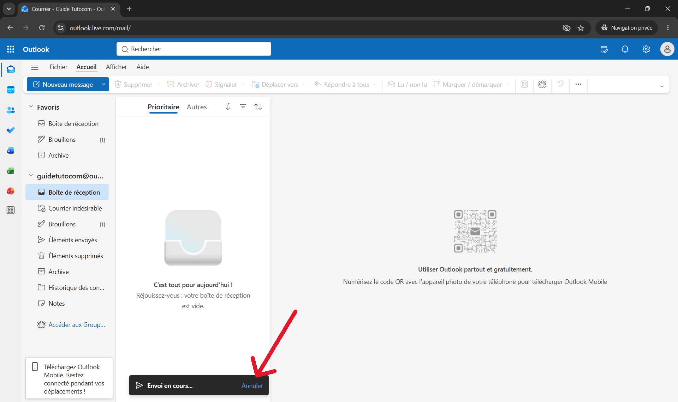The height and width of the screenshot is (402, 678).
Task: Open the Notes folder
Action: 67,303
